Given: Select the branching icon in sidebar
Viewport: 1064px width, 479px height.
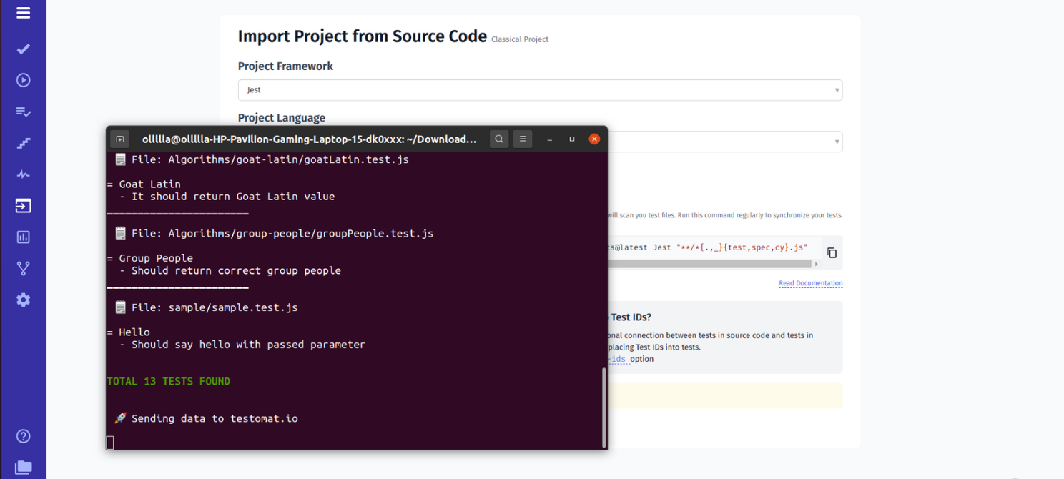Looking at the screenshot, I should pos(22,268).
